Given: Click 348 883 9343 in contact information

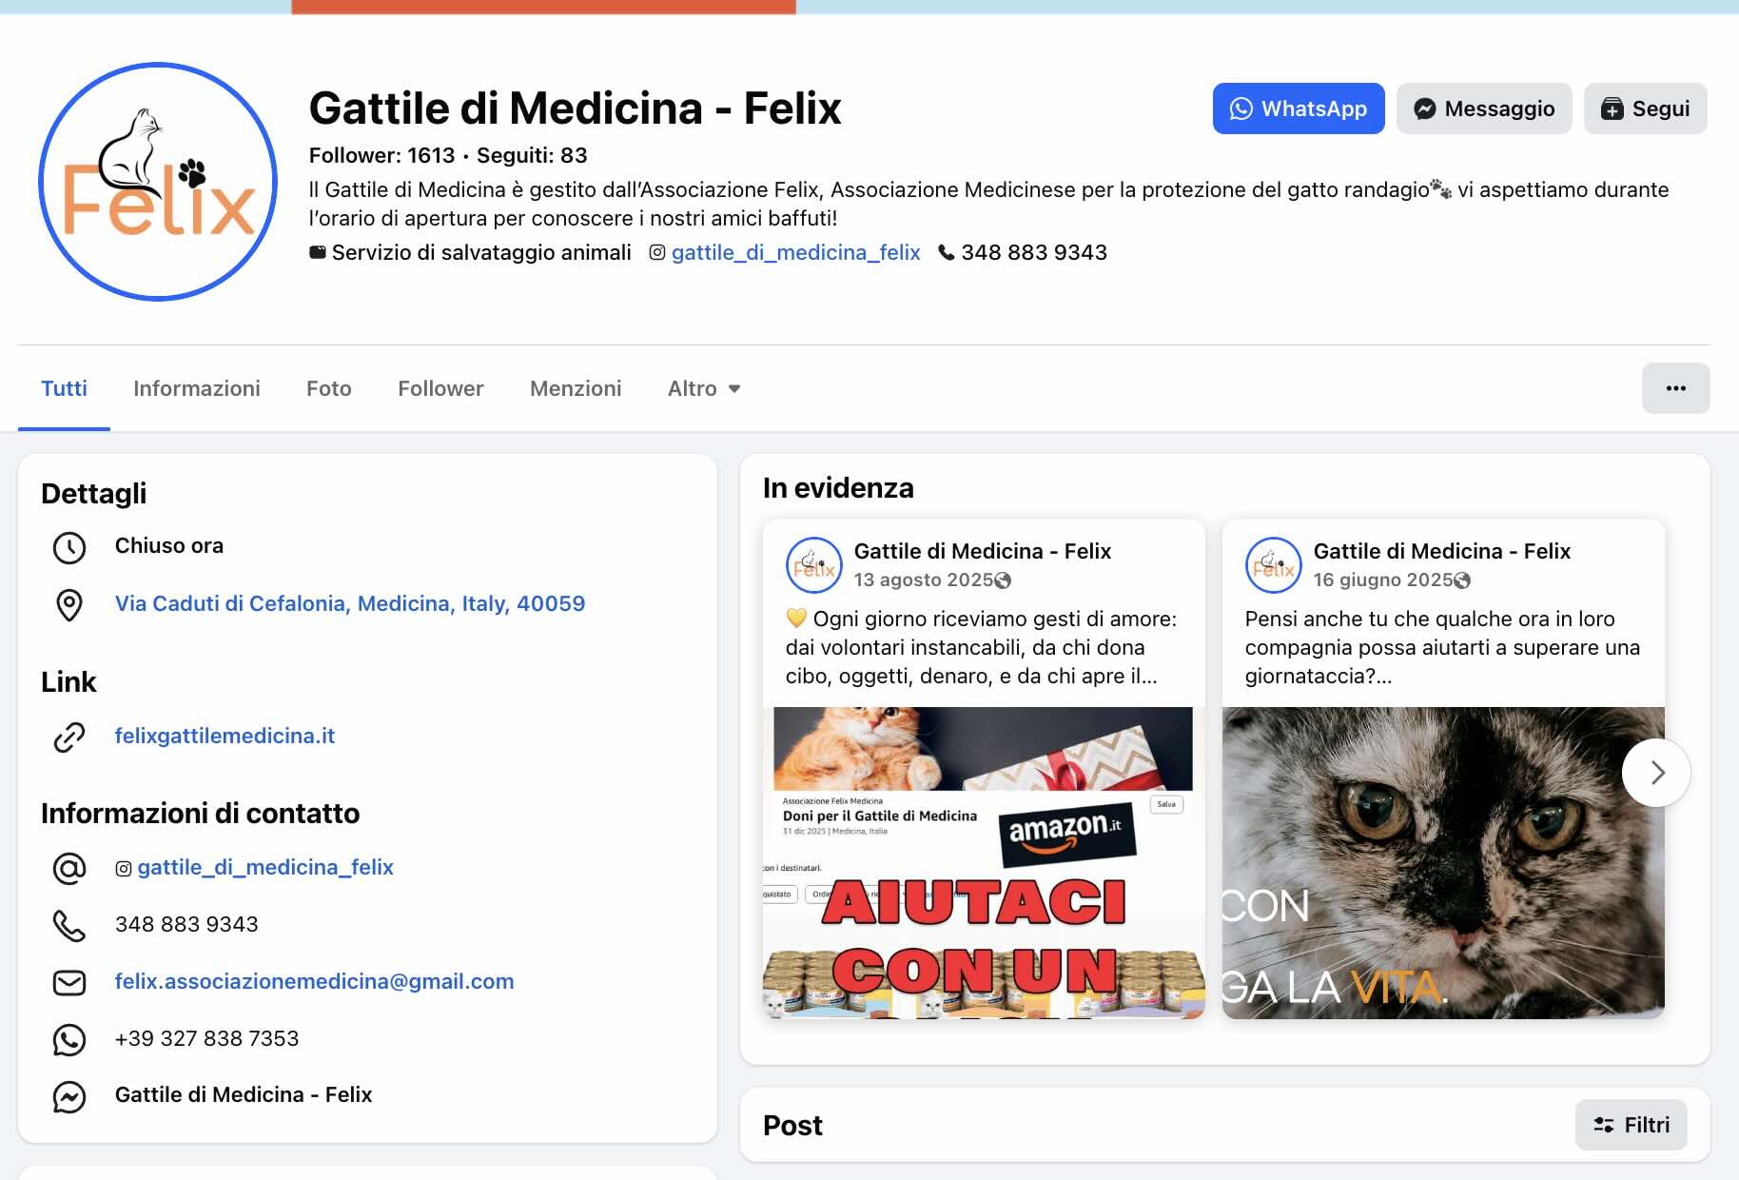Looking at the screenshot, I should [186, 924].
